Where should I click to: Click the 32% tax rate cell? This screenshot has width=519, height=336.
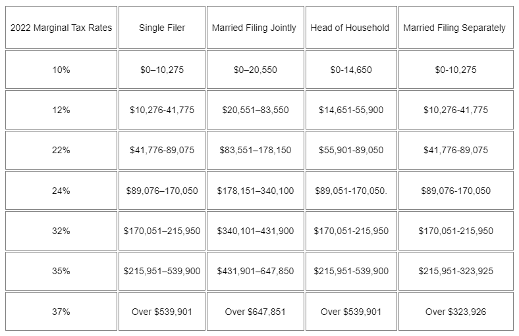point(61,231)
